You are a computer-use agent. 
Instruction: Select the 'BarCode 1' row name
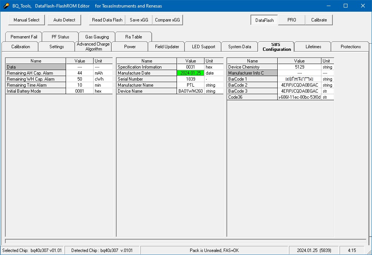point(252,79)
